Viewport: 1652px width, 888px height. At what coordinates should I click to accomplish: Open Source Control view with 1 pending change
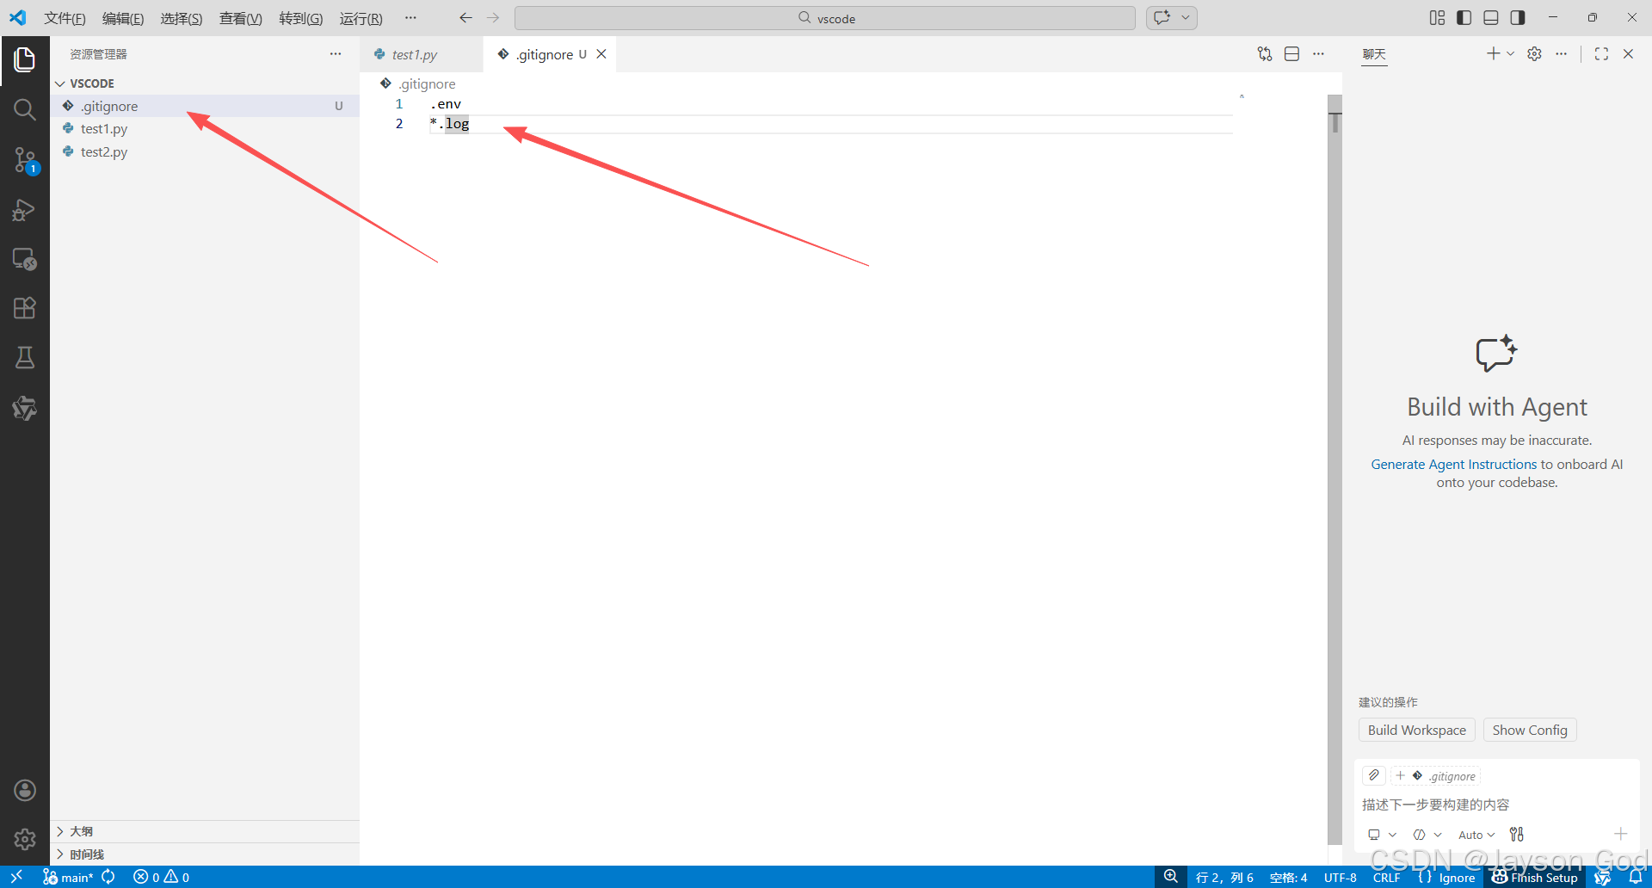click(x=25, y=160)
